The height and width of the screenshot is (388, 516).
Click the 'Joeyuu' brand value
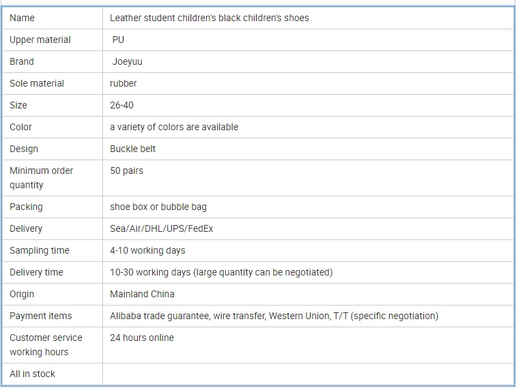pos(127,61)
